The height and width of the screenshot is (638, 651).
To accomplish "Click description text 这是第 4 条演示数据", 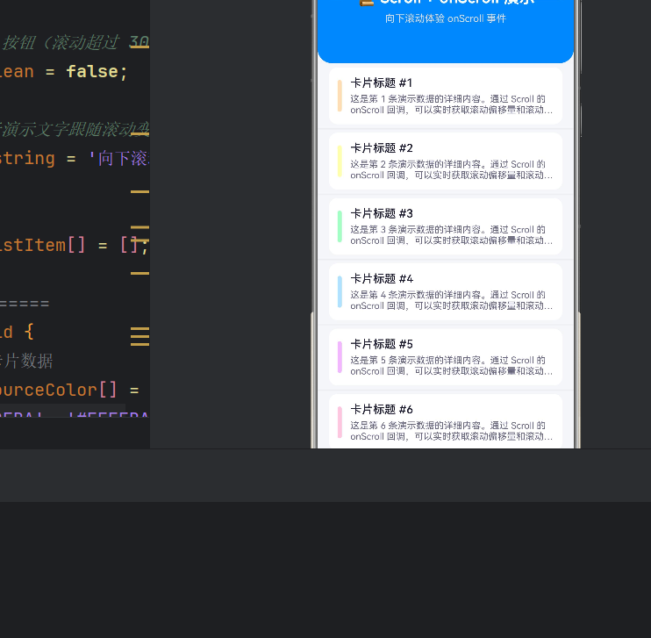I will click(x=392, y=295).
